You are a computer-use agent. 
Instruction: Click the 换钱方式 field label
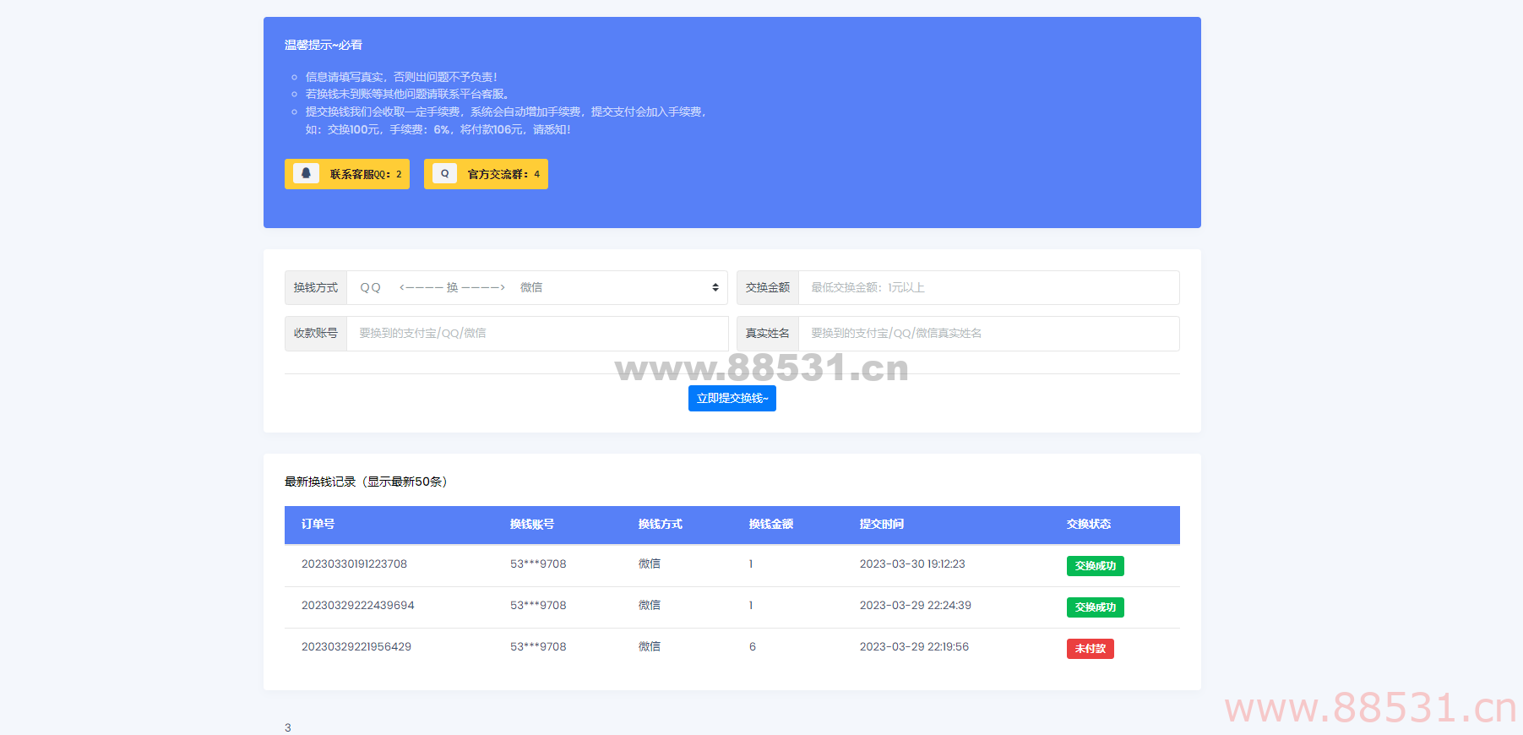[x=316, y=287]
